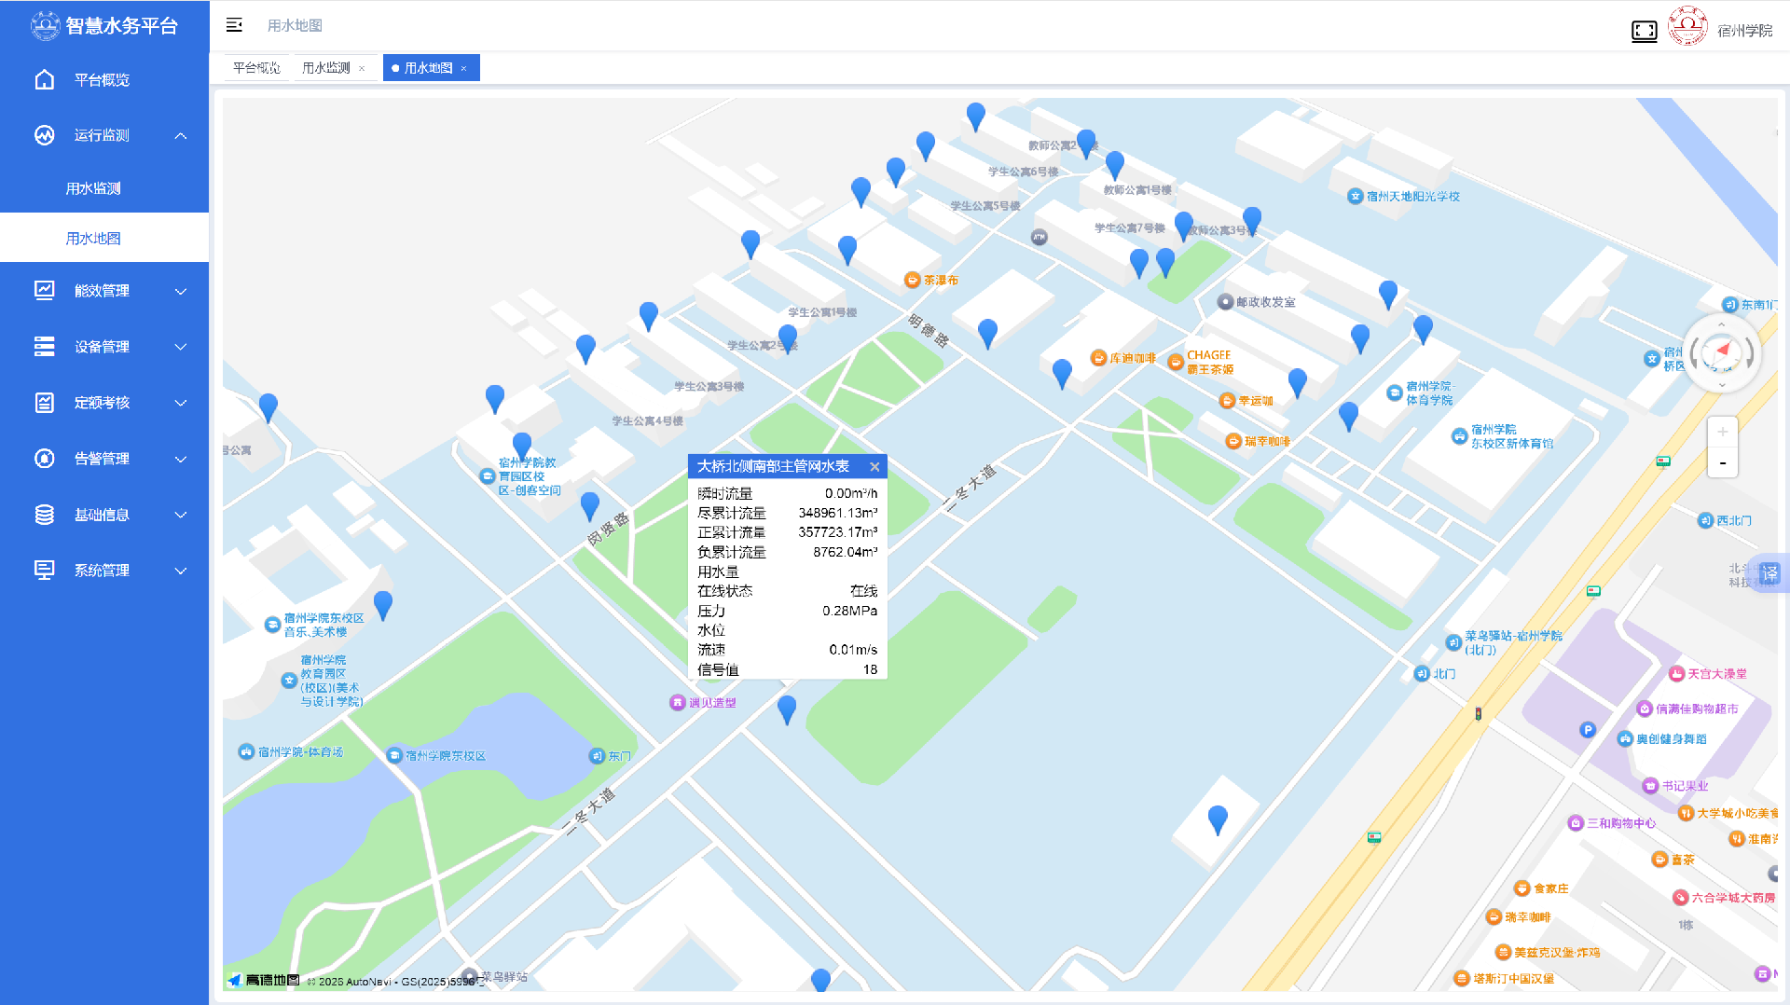1790x1005 pixels.
Task: Collapse the sidebar with the hamburger icon
Action: [x=234, y=25]
